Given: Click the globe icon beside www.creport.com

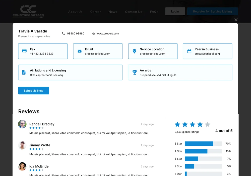Looking at the screenshot, I should click(x=94, y=34).
